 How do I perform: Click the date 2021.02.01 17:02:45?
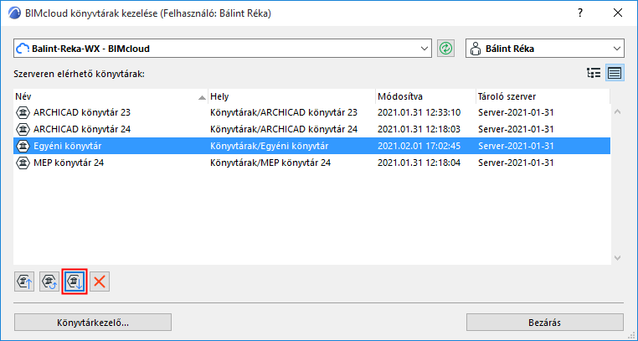419,146
